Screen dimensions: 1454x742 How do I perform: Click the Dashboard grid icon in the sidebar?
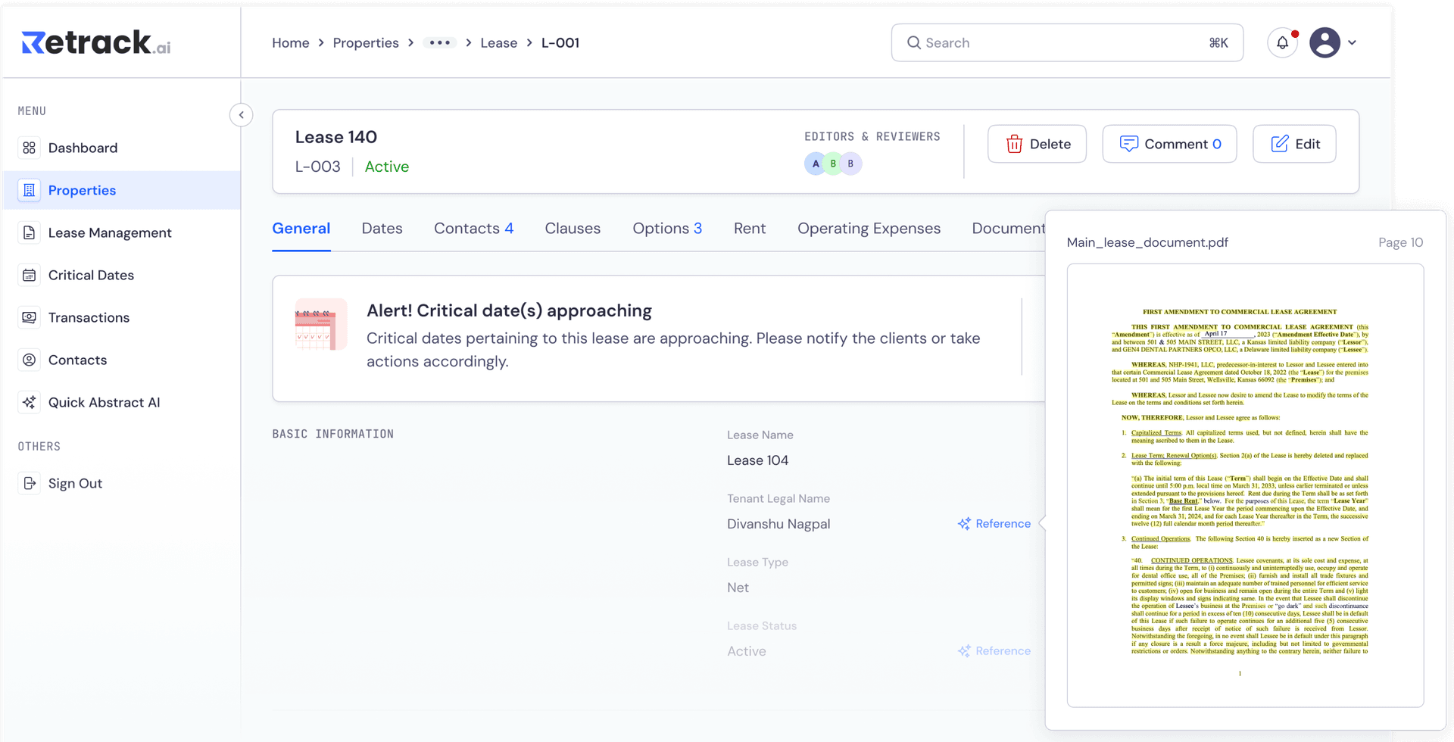pyautogui.click(x=30, y=148)
